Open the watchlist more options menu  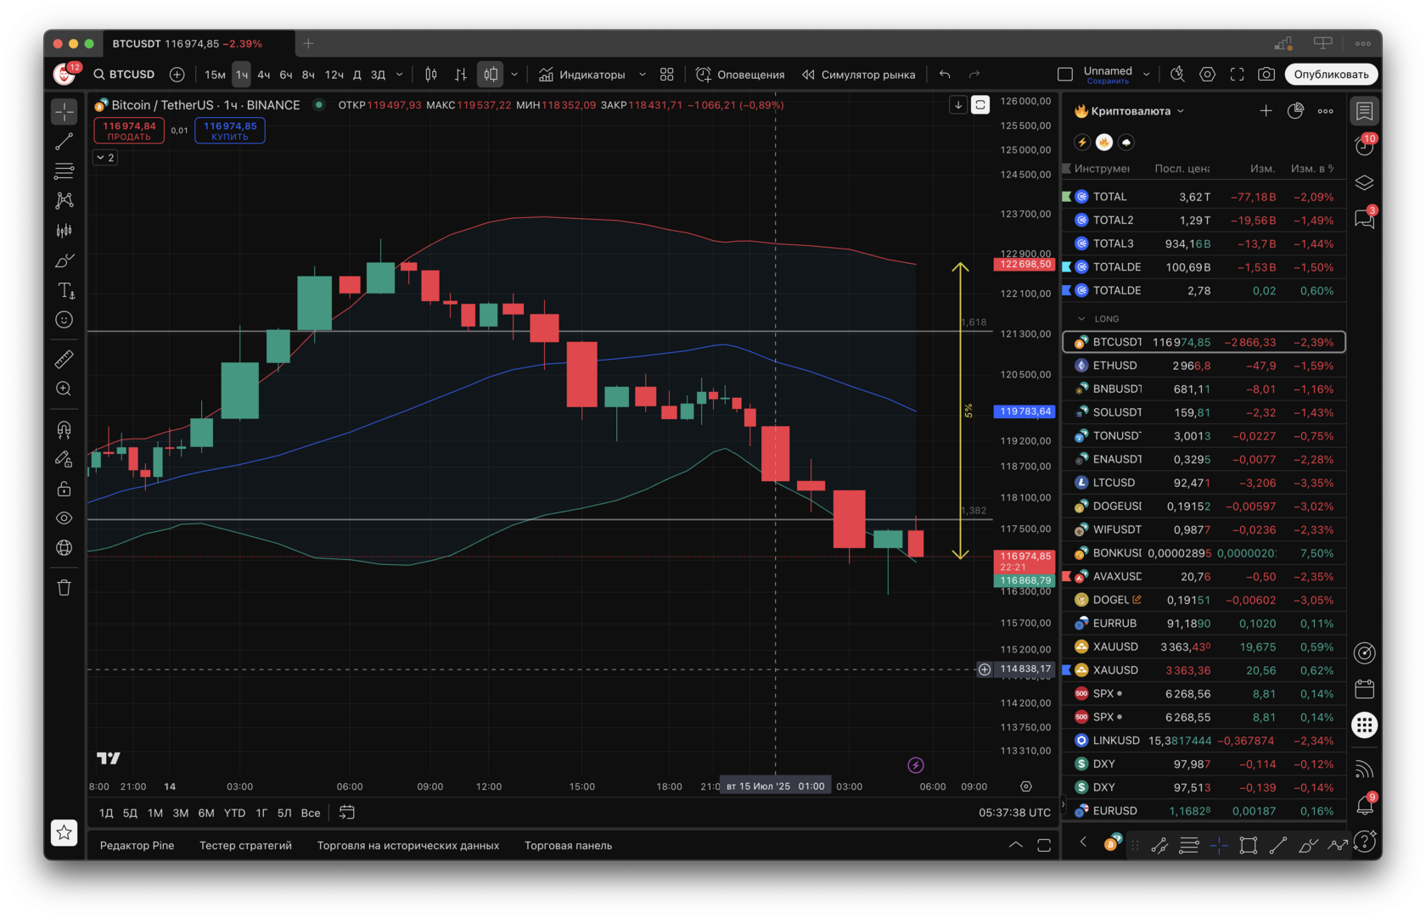1325,111
